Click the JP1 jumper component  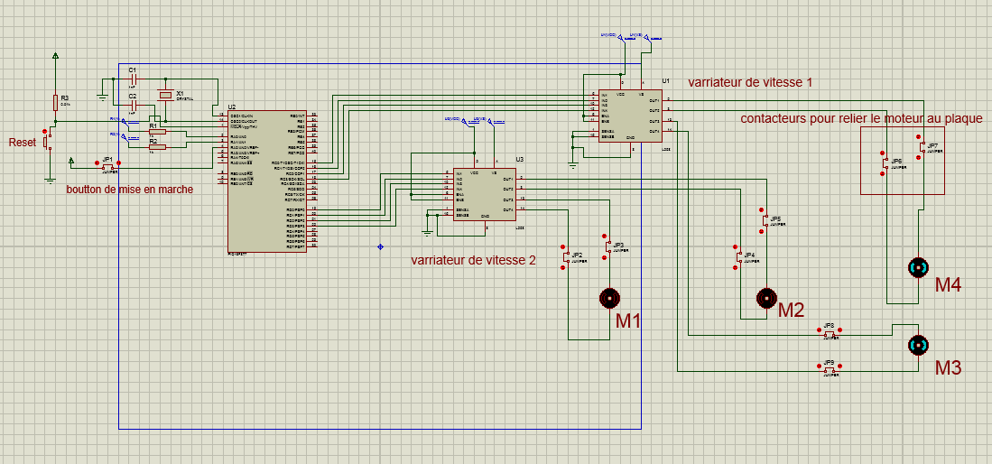point(107,164)
